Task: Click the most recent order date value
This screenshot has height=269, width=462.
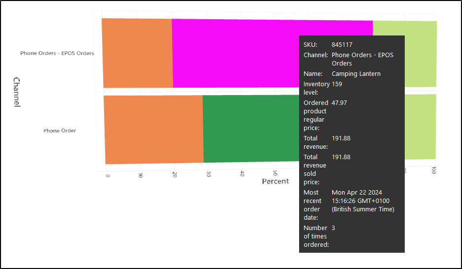Action: [x=363, y=201]
